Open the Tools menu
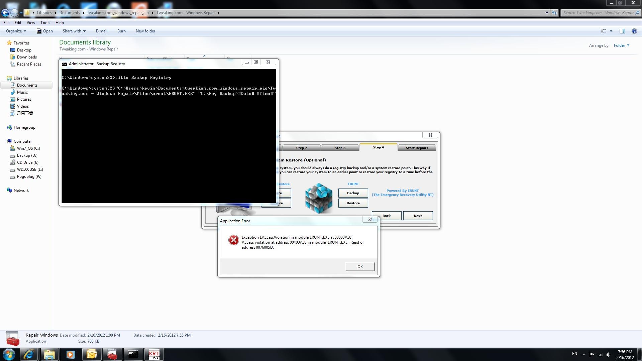 (x=45, y=23)
